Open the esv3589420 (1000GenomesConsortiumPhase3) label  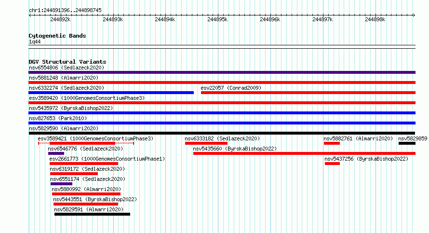point(87,98)
